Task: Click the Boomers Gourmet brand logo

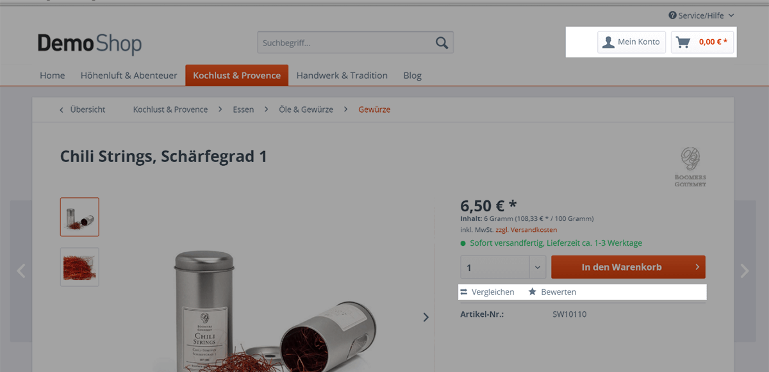Action: pyautogui.click(x=690, y=167)
